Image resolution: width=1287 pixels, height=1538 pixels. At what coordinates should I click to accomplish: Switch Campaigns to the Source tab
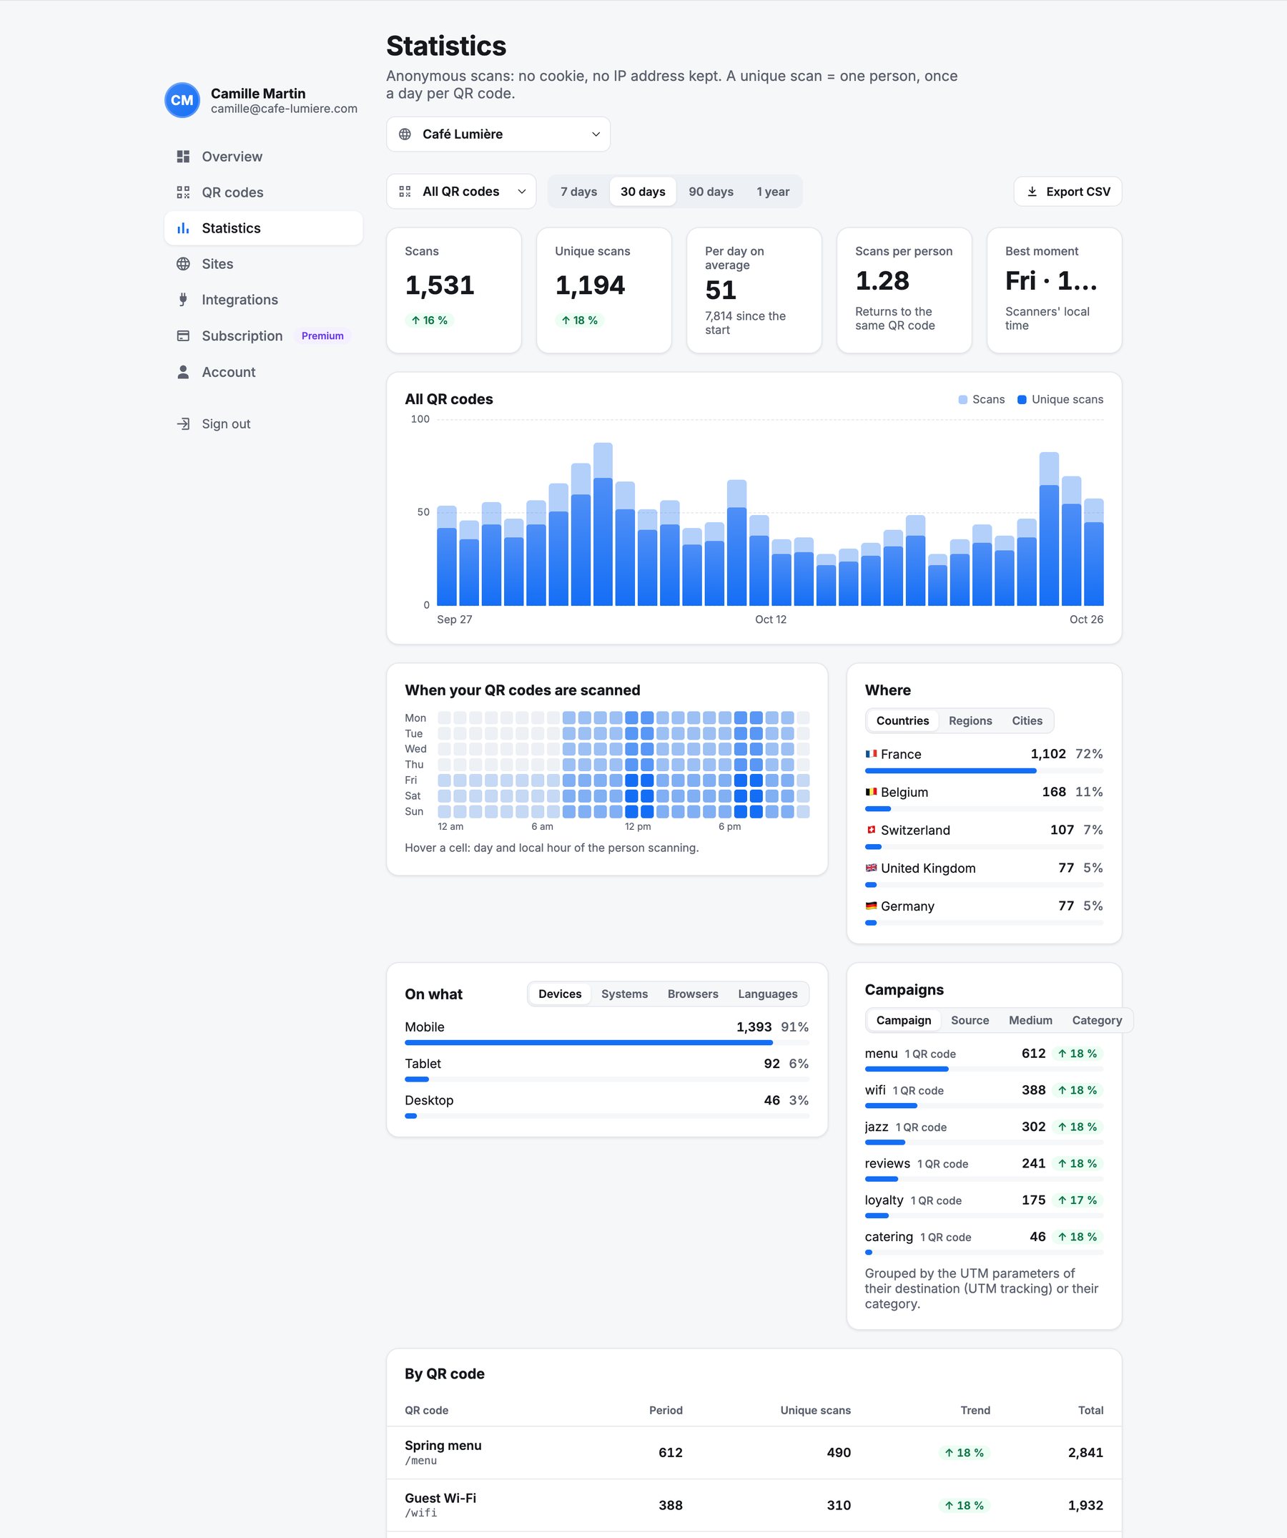(970, 1020)
